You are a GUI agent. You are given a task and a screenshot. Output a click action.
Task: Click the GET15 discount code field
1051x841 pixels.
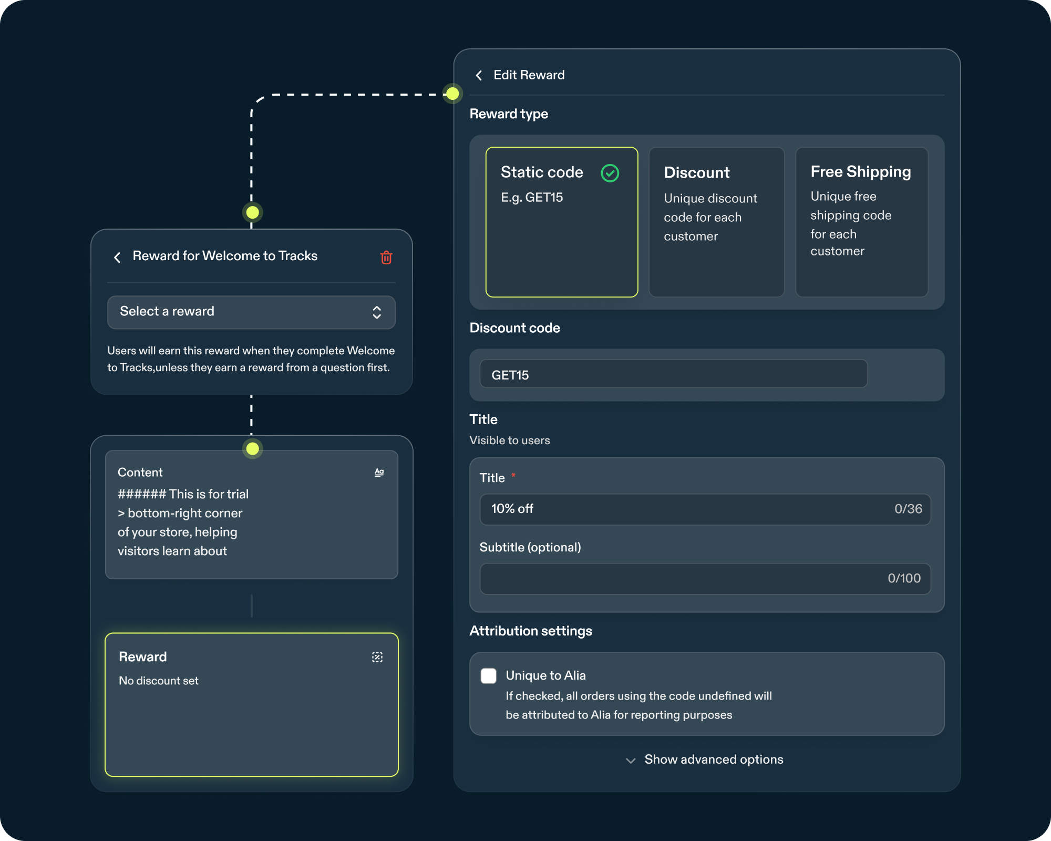(673, 375)
